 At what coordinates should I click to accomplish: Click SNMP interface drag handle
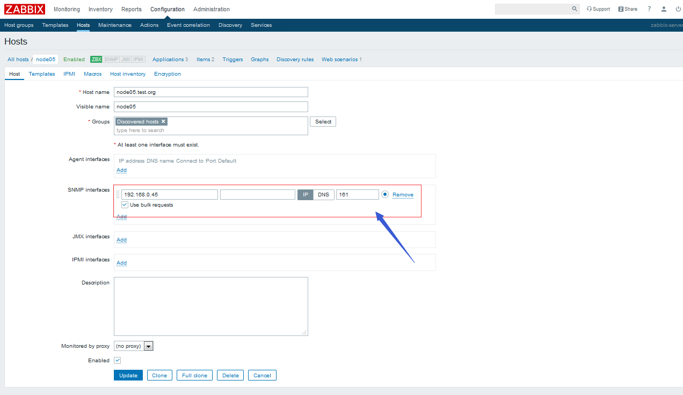(x=118, y=195)
